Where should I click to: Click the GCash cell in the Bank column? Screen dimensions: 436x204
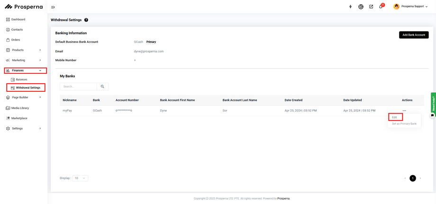pyautogui.click(x=97, y=110)
